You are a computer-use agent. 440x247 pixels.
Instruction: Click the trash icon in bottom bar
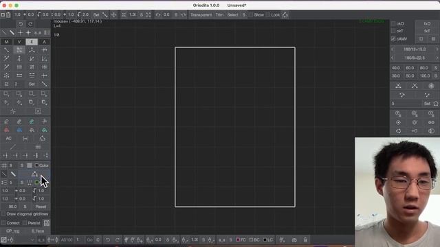click(305, 240)
